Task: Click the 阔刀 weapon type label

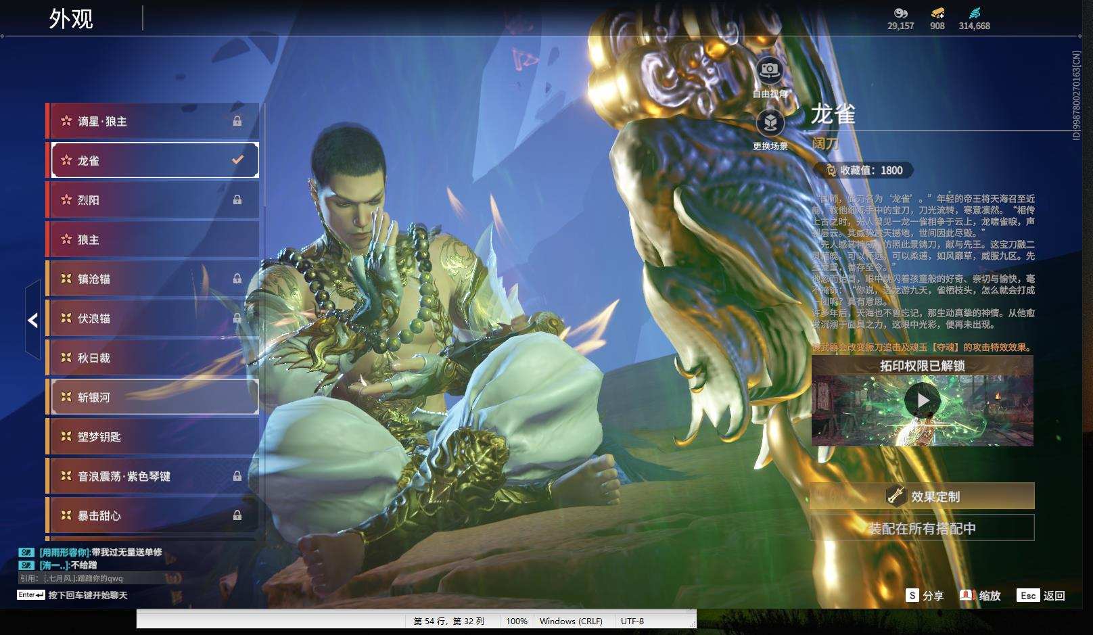Action: click(x=825, y=143)
